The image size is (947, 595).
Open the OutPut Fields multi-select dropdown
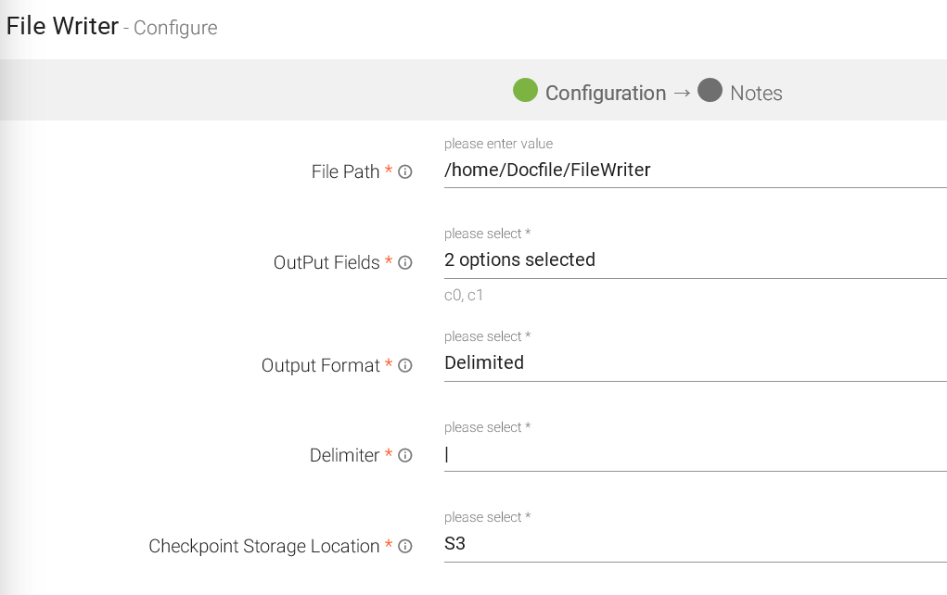695,260
